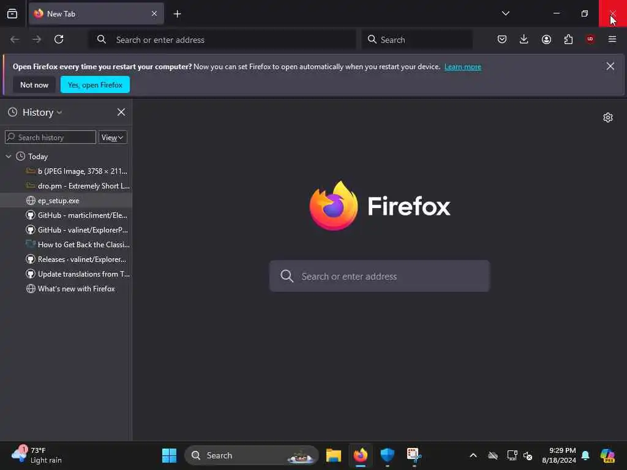Open the weather widget in taskbar
Screen dimensions: 627x470
click(x=37, y=455)
